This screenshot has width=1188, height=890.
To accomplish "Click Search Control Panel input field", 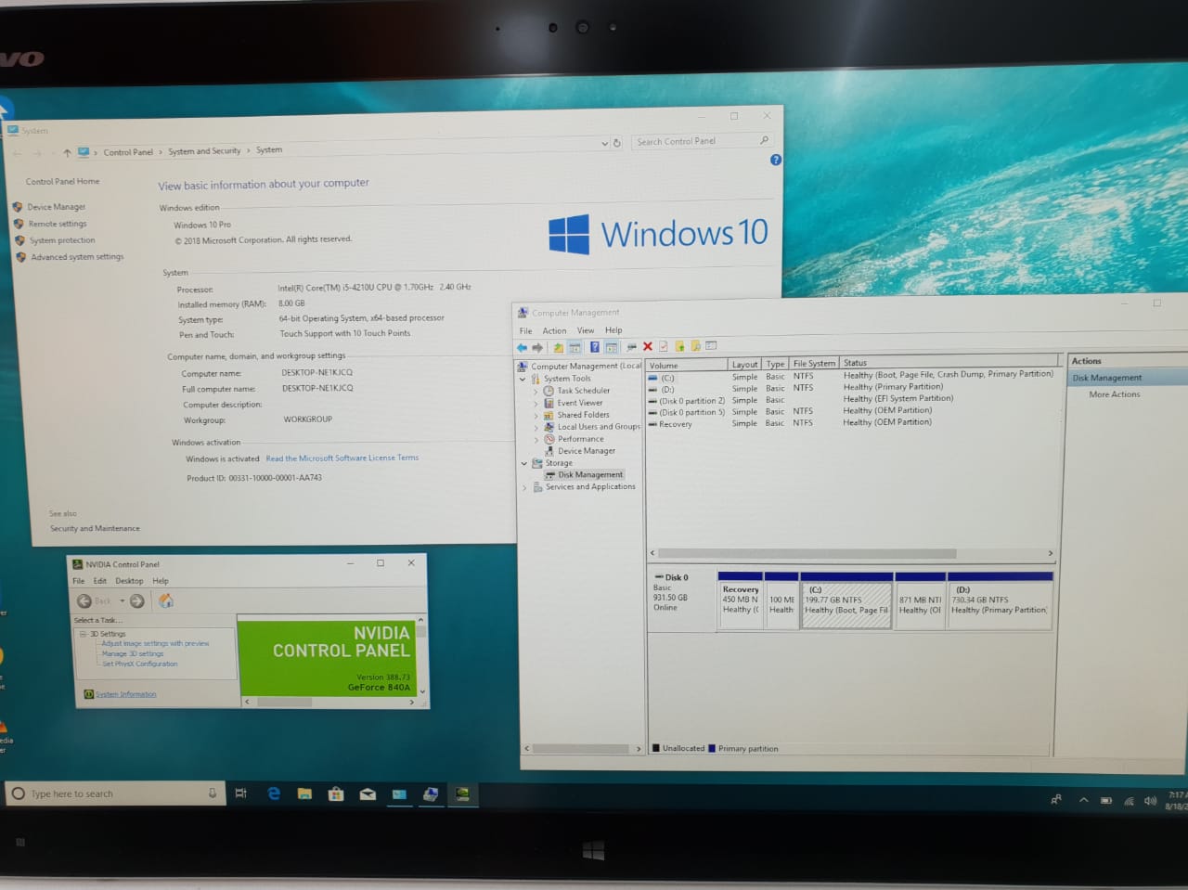I will click(701, 141).
